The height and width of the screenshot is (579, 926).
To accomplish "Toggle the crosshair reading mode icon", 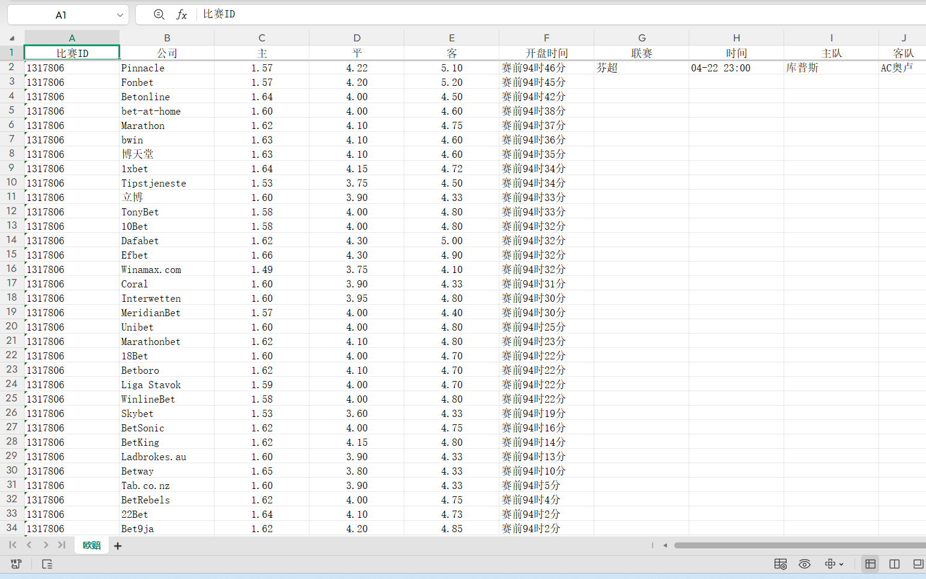I will click(x=830, y=564).
